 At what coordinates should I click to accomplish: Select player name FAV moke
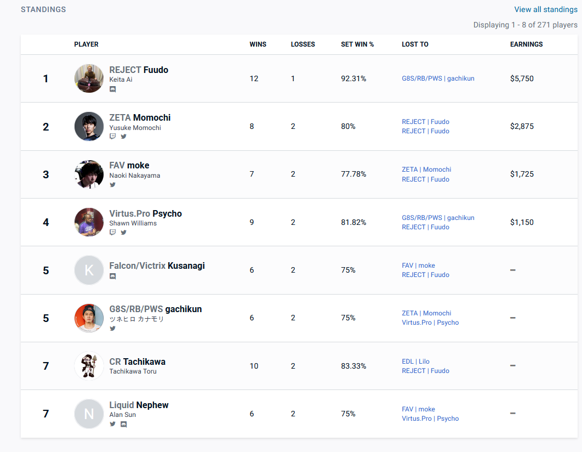(129, 165)
